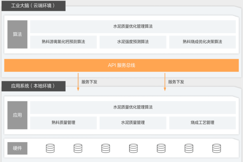Select 熟料游离氧化钙预测算法 box
This screenshot has width=243, height=162.
click(x=63, y=42)
